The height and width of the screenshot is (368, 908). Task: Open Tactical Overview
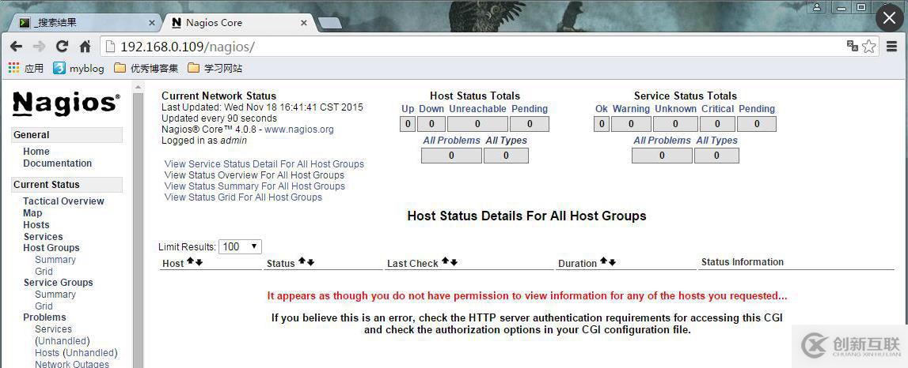63,201
